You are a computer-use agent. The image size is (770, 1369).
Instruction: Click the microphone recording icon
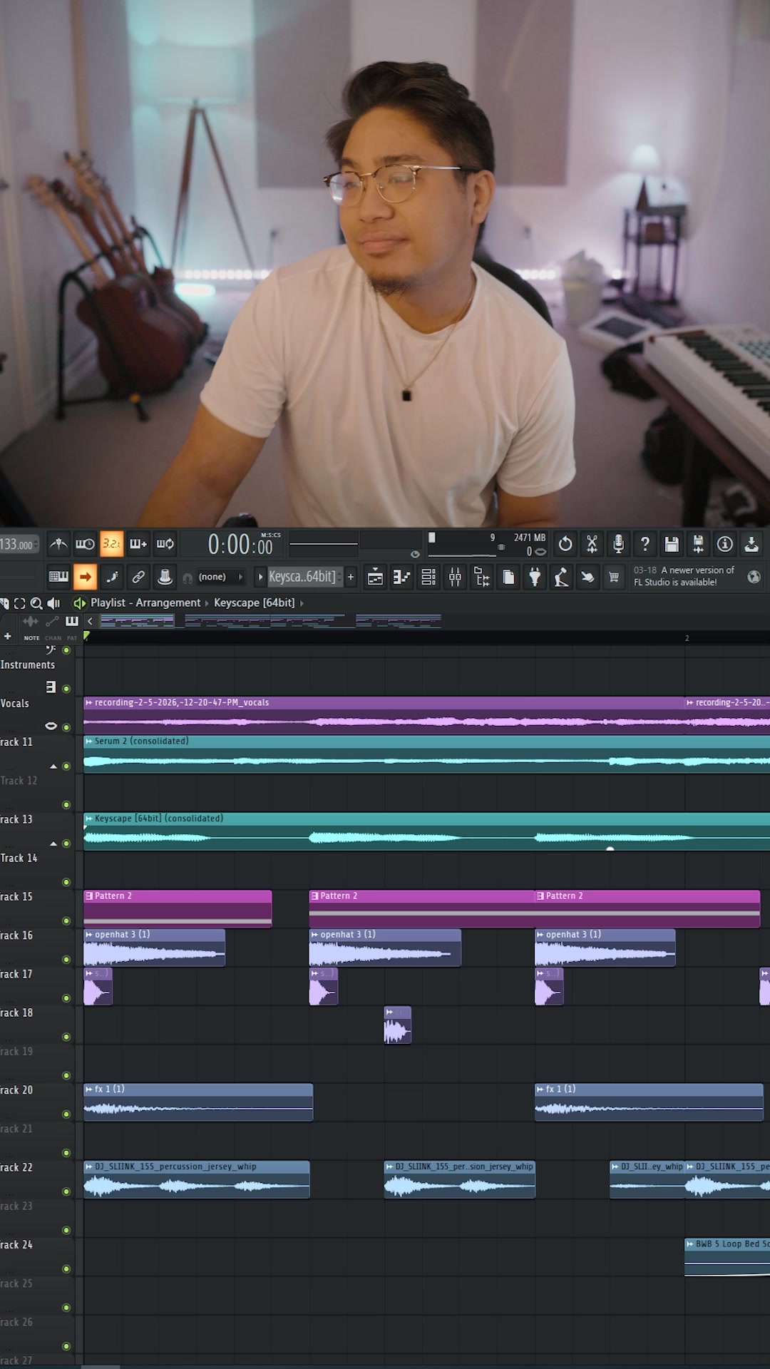tap(618, 545)
